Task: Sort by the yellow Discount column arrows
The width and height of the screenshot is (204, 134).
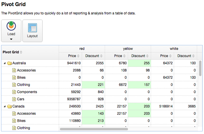Action: click(147, 56)
